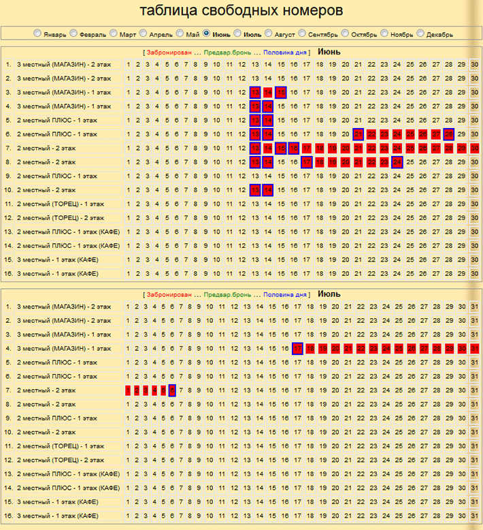Click free day 15 in July row 1
Screen dimensions: 483x530
click(272, 307)
